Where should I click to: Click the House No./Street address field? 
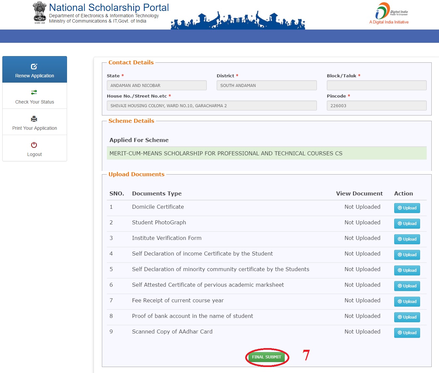coord(212,106)
